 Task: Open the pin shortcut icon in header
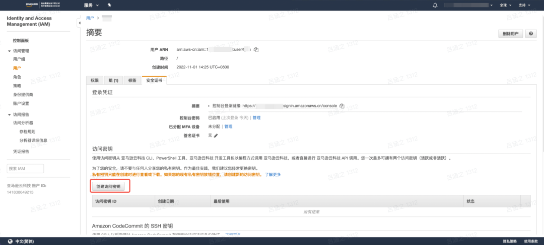109,5
